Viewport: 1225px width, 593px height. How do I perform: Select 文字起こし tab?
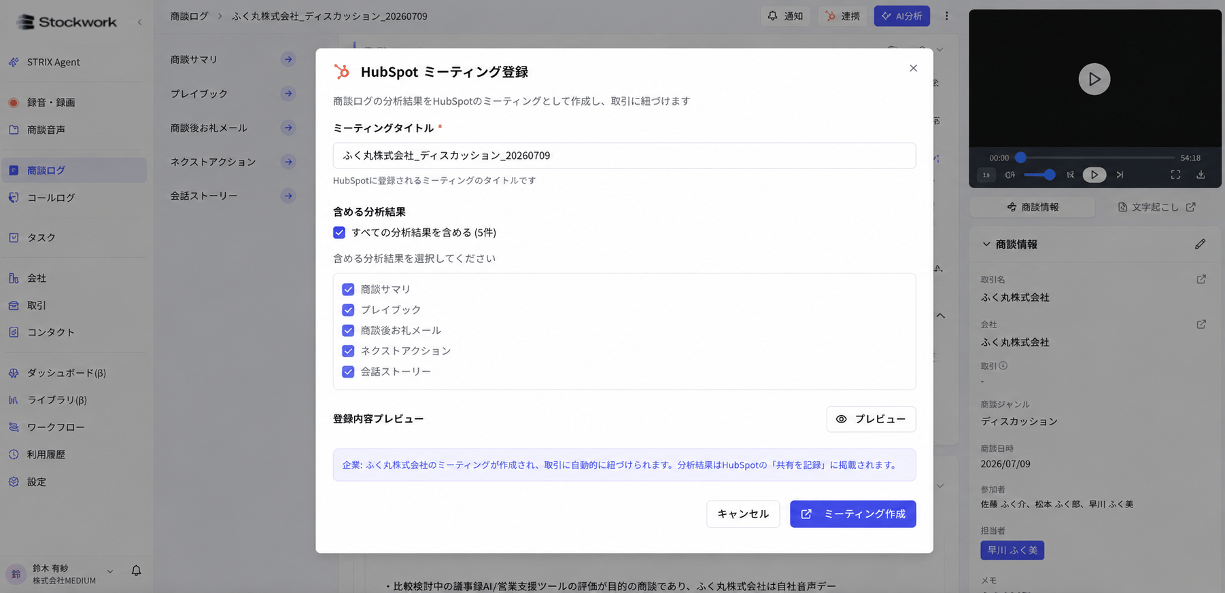coord(1156,207)
